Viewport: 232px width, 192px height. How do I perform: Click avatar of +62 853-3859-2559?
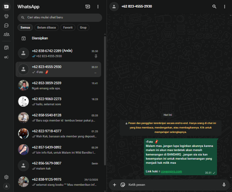pos(23,85)
